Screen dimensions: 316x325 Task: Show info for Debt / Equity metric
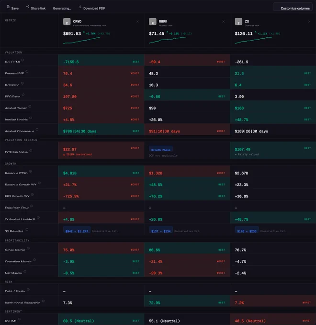tap(28, 290)
